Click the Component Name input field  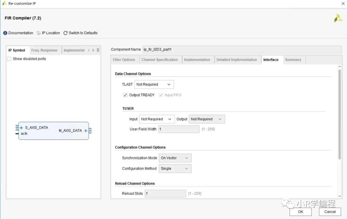pyautogui.click(x=242, y=49)
